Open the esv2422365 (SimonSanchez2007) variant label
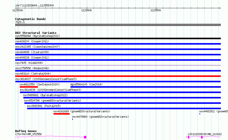The image size is (228, 140). tap(38, 47)
